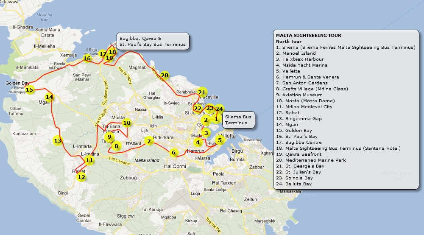Click yellow map marker number 22
The width and height of the screenshot is (424, 235).
[198, 109]
